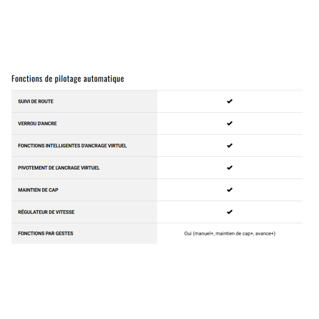The width and height of the screenshot is (319, 319).
Task: Click 'avance+' in the gestures value
Action: click(265, 233)
